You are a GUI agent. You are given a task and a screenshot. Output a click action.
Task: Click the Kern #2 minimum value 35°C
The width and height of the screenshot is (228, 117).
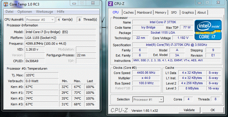pos(65,98)
